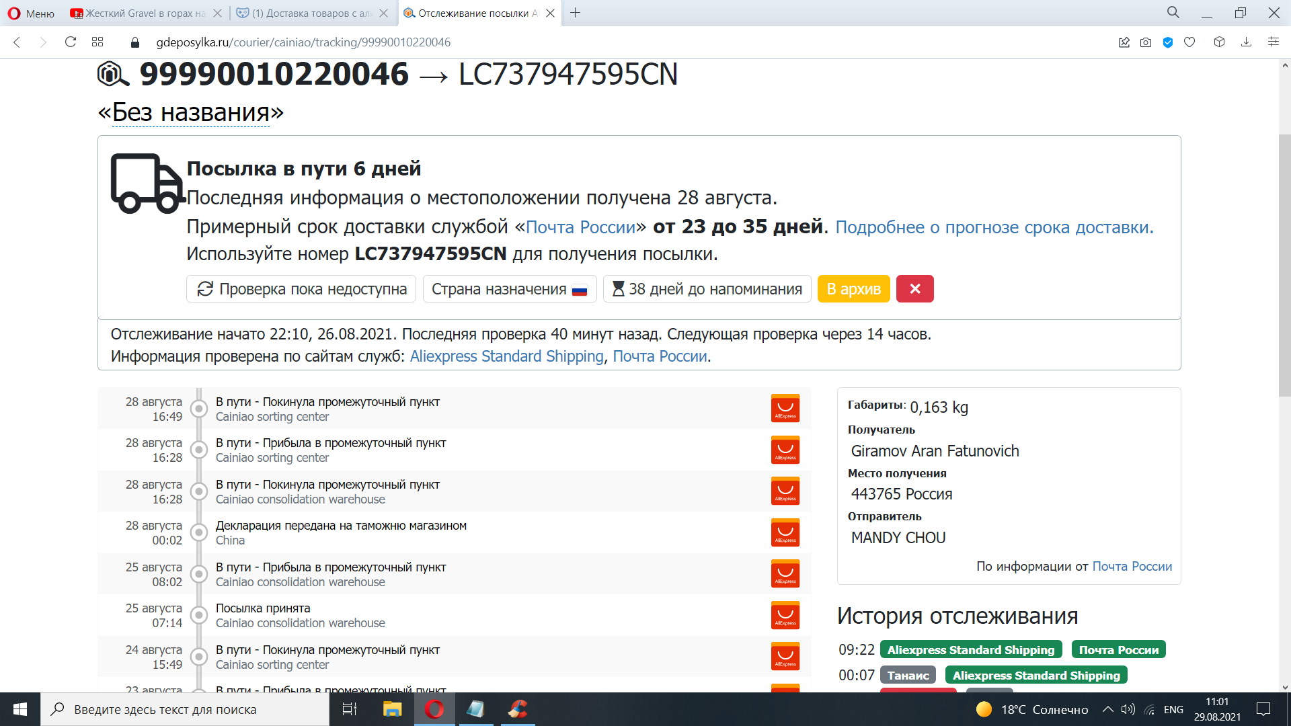Click the page scrollbar down arrow
Image resolution: width=1291 pixels, height=726 pixels.
click(x=1285, y=687)
